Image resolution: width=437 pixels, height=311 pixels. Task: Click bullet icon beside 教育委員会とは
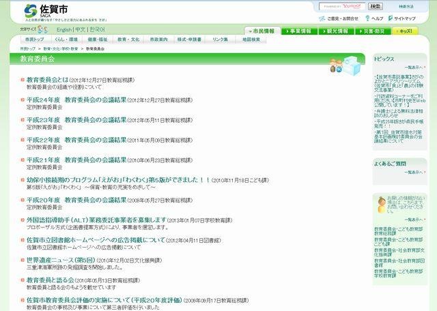(x=23, y=80)
